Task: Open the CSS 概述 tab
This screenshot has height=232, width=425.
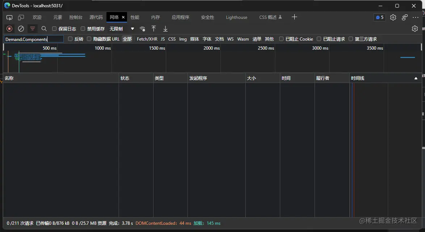Action: 270,17
